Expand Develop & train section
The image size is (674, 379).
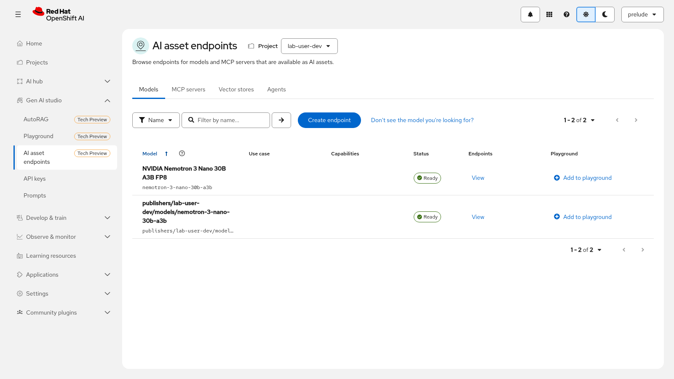click(65, 218)
